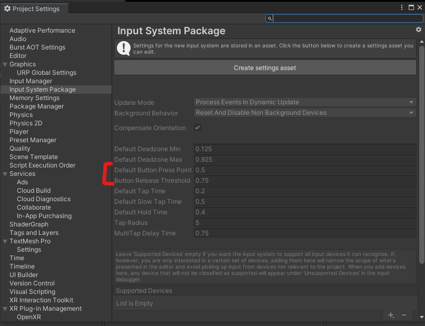Select Scene Template
425x326 pixels.
34,156
